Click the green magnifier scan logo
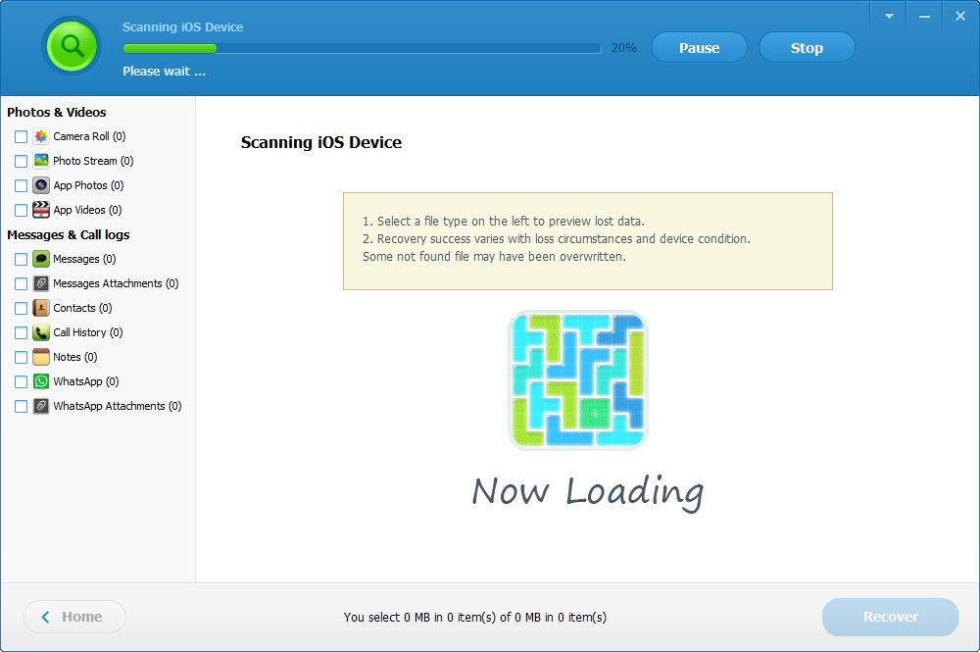Image resolution: width=980 pixels, height=652 pixels. click(x=72, y=45)
